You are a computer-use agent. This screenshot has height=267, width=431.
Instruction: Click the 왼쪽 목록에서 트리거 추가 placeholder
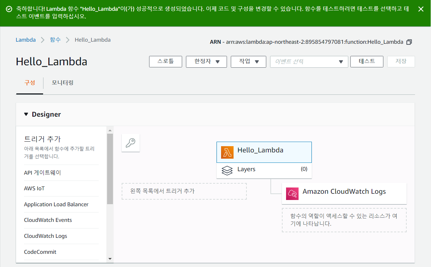point(184,191)
